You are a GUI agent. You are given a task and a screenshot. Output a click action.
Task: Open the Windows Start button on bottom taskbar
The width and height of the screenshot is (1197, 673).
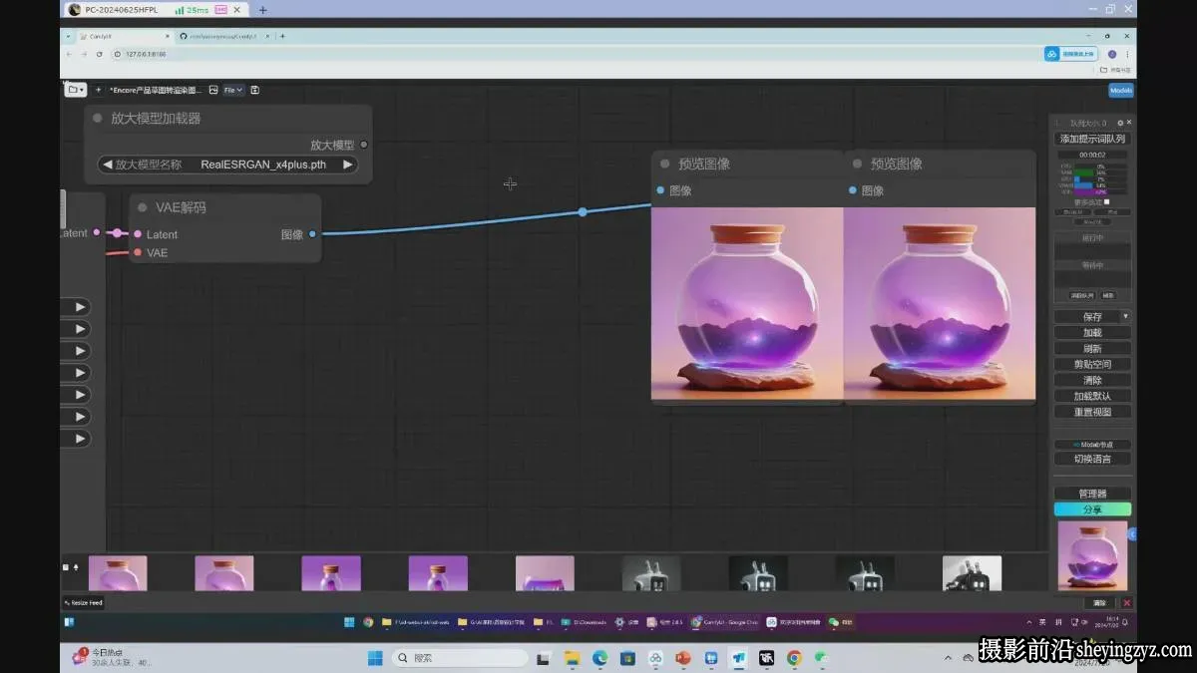coord(375,658)
